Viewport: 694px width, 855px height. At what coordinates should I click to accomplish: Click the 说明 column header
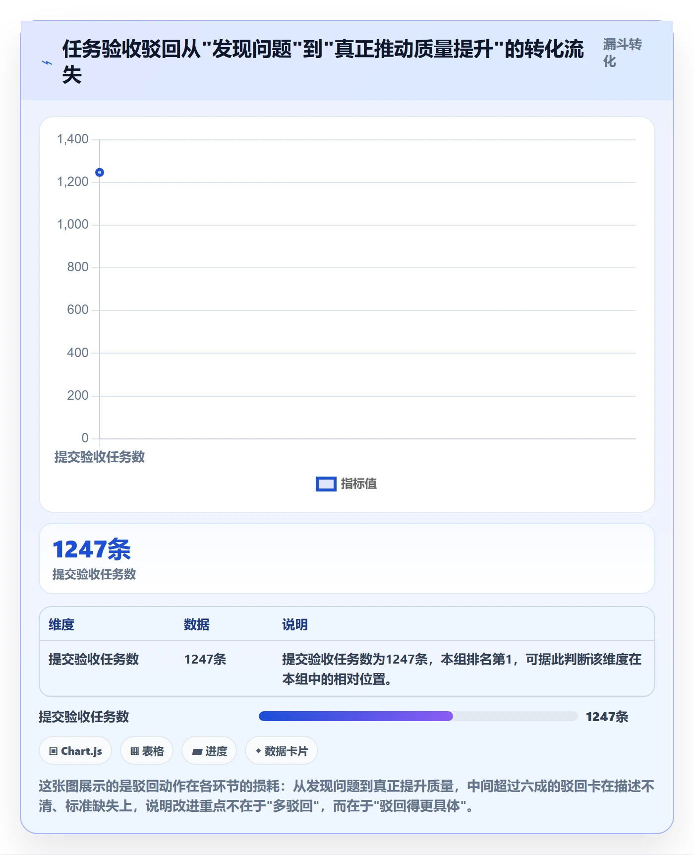click(x=295, y=624)
